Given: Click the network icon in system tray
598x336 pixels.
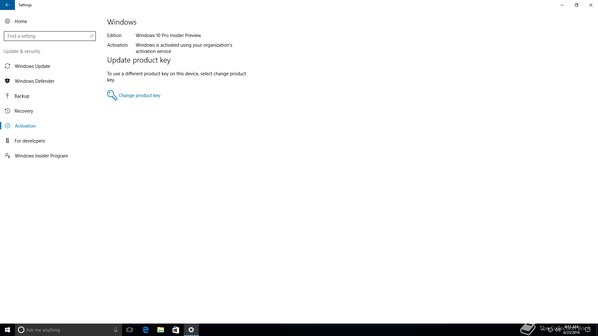Looking at the screenshot, I should (x=550, y=330).
